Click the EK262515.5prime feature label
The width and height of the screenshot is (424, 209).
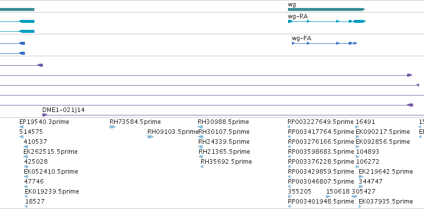[50, 152]
